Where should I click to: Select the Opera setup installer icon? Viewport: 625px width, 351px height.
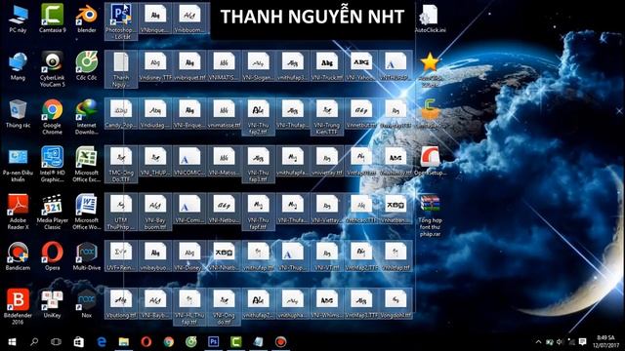pos(430,161)
